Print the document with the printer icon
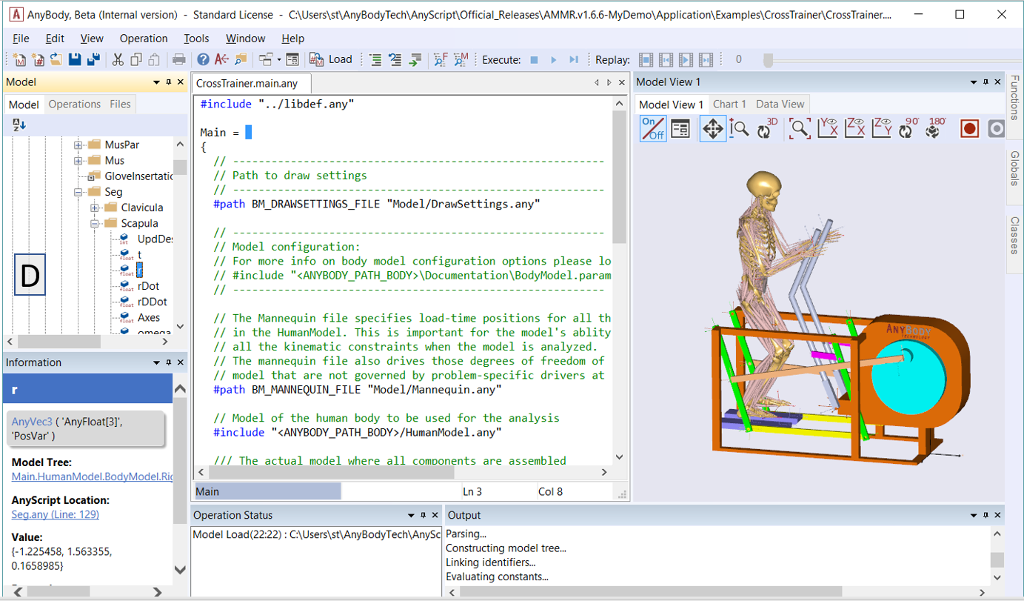Screen dimensions: 1024x601 [x=178, y=59]
